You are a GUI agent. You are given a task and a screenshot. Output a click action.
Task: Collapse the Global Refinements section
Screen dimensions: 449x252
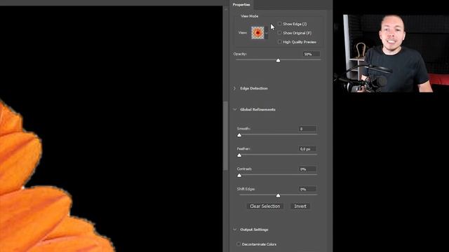(x=234, y=109)
